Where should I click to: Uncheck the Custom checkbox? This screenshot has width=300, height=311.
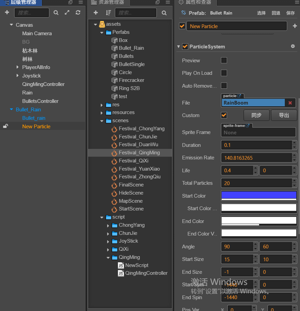tap(224, 115)
